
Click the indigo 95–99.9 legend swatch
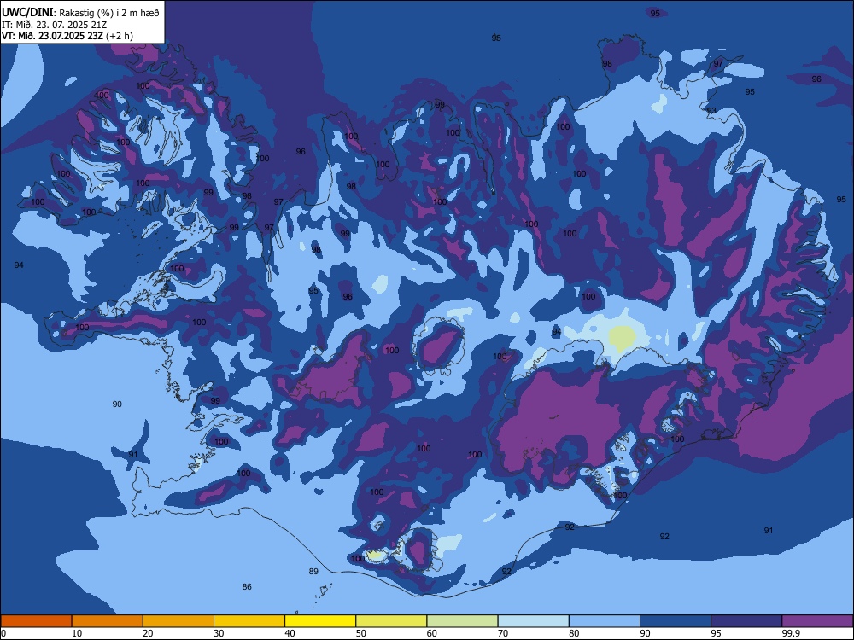click(x=746, y=621)
